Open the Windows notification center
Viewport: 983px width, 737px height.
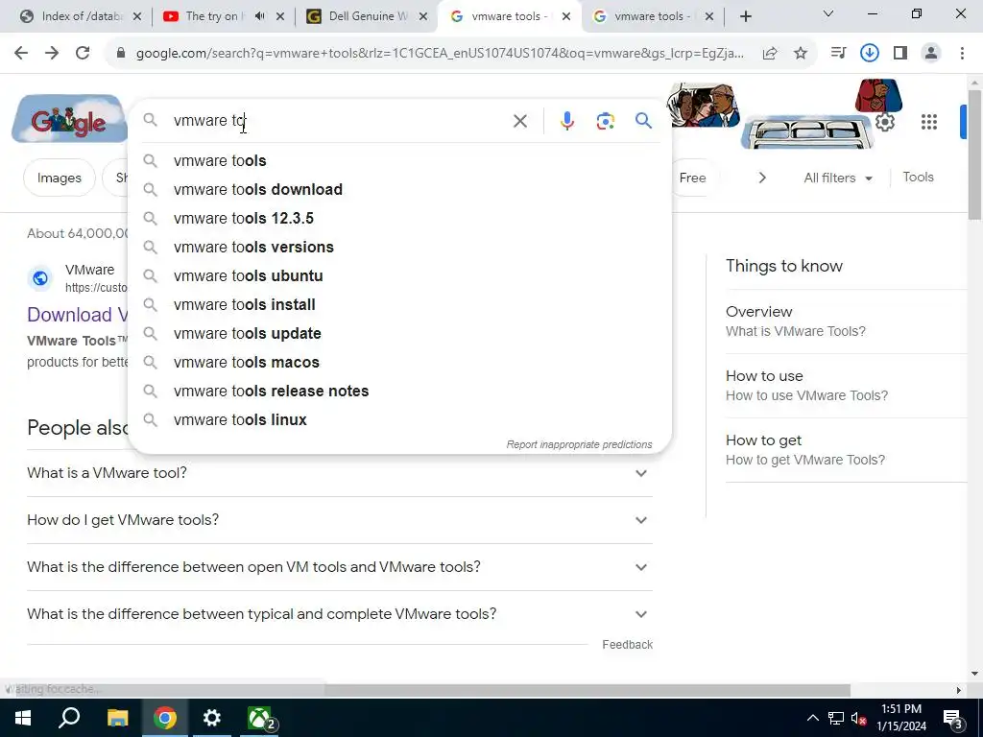pyautogui.click(x=953, y=718)
